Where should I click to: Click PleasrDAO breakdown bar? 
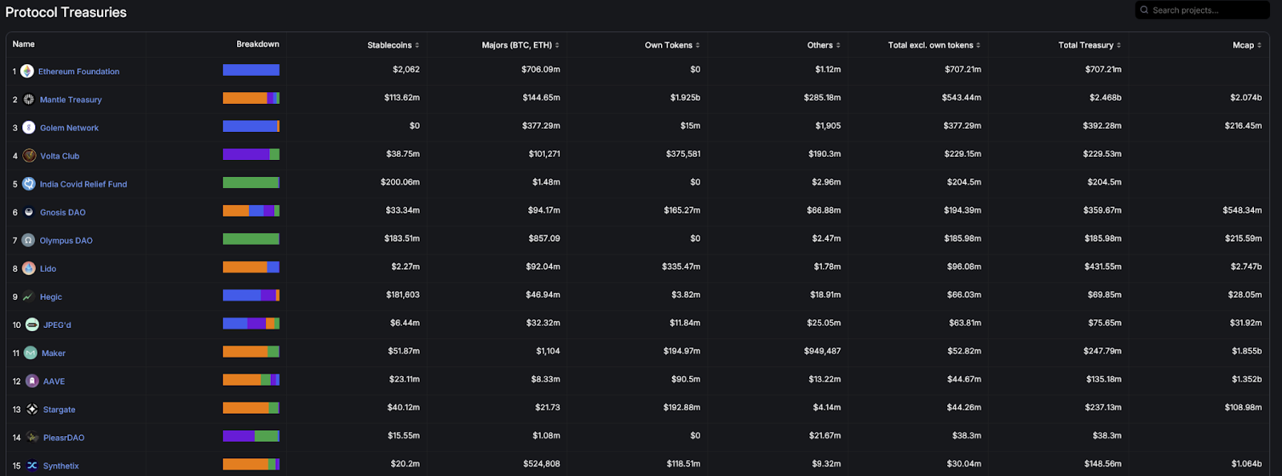pyautogui.click(x=251, y=436)
